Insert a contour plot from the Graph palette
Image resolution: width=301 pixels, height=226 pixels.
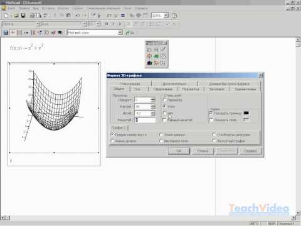163,56
